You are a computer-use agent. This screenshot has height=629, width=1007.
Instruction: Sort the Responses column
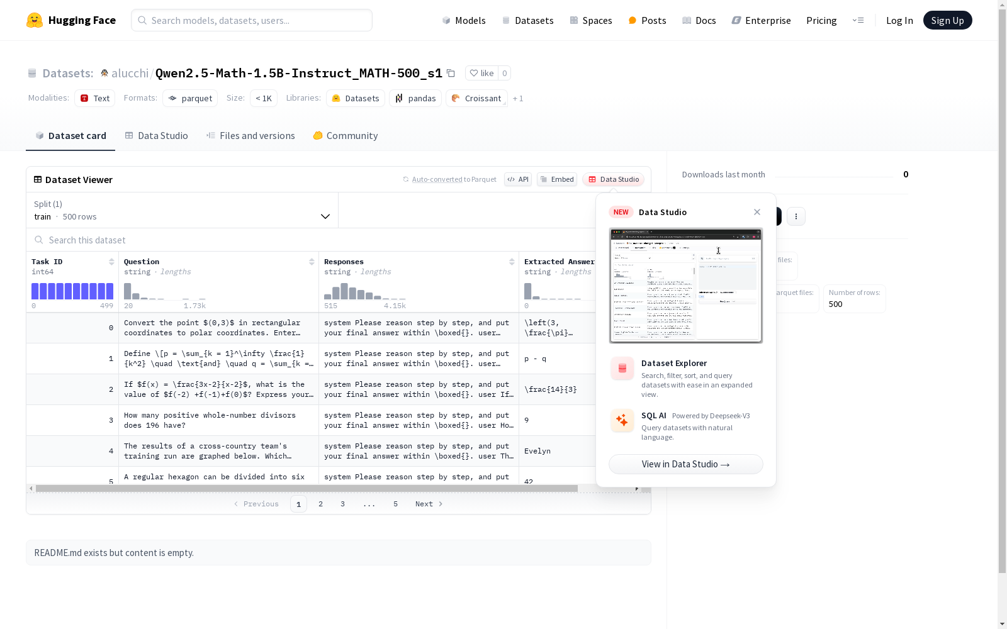click(512, 262)
